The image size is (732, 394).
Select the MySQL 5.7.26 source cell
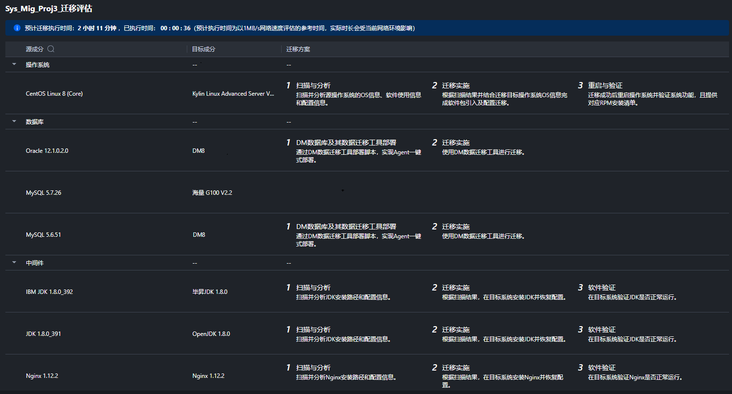pos(44,193)
